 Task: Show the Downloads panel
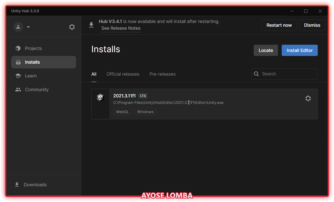35,185
